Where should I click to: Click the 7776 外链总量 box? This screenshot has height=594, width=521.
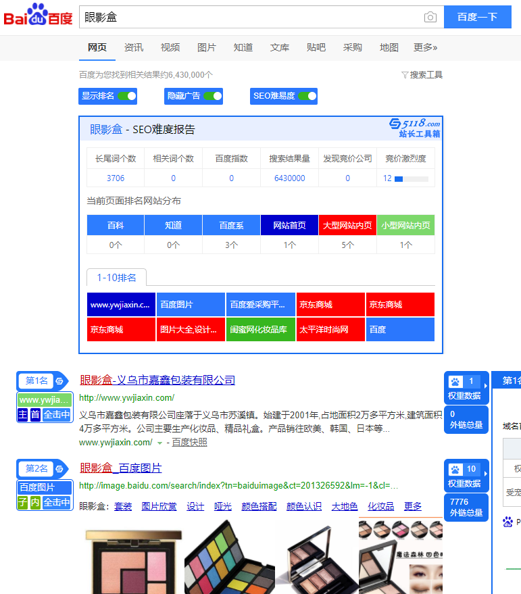[466, 508]
